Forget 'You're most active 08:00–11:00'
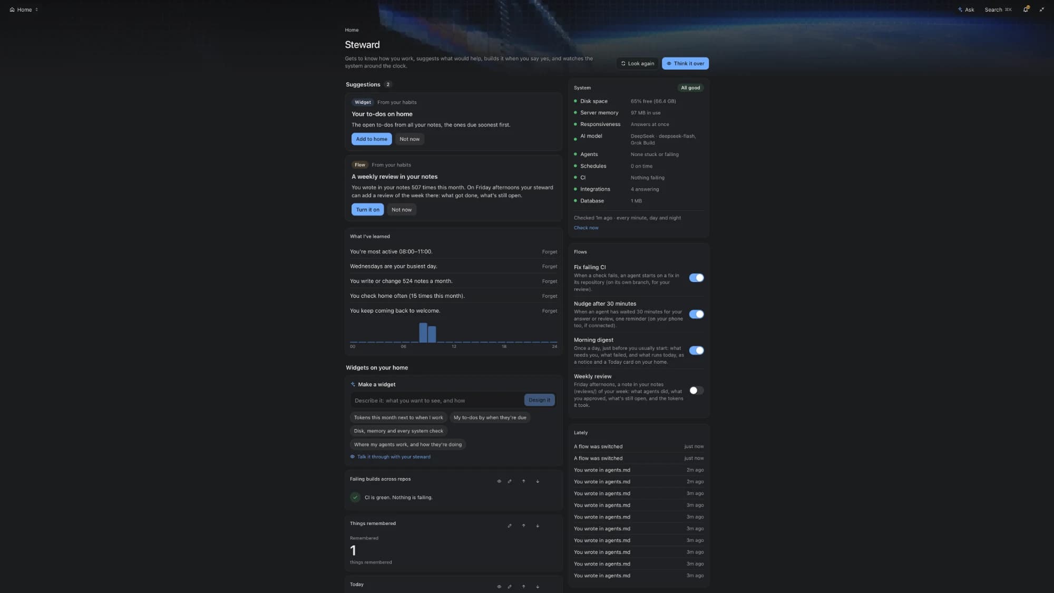This screenshot has width=1054, height=593. point(549,252)
